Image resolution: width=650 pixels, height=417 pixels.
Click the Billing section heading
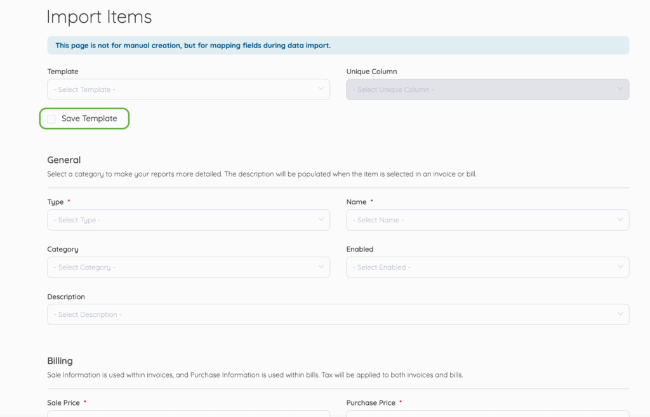tap(60, 361)
